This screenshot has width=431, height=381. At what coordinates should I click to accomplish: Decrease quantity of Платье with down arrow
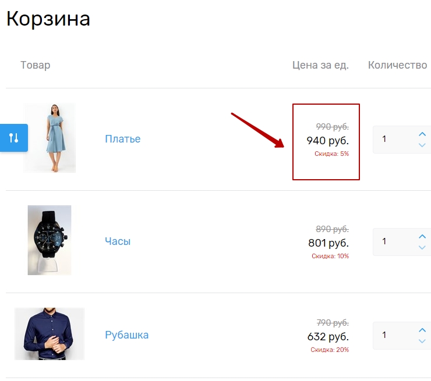coord(422,145)
